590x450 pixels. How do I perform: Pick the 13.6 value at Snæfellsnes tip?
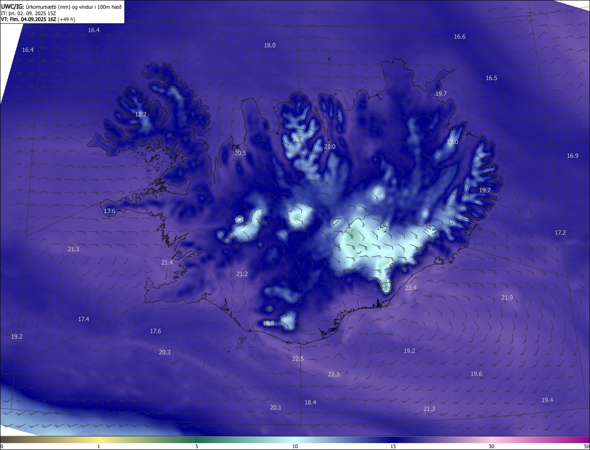[109, 211]
